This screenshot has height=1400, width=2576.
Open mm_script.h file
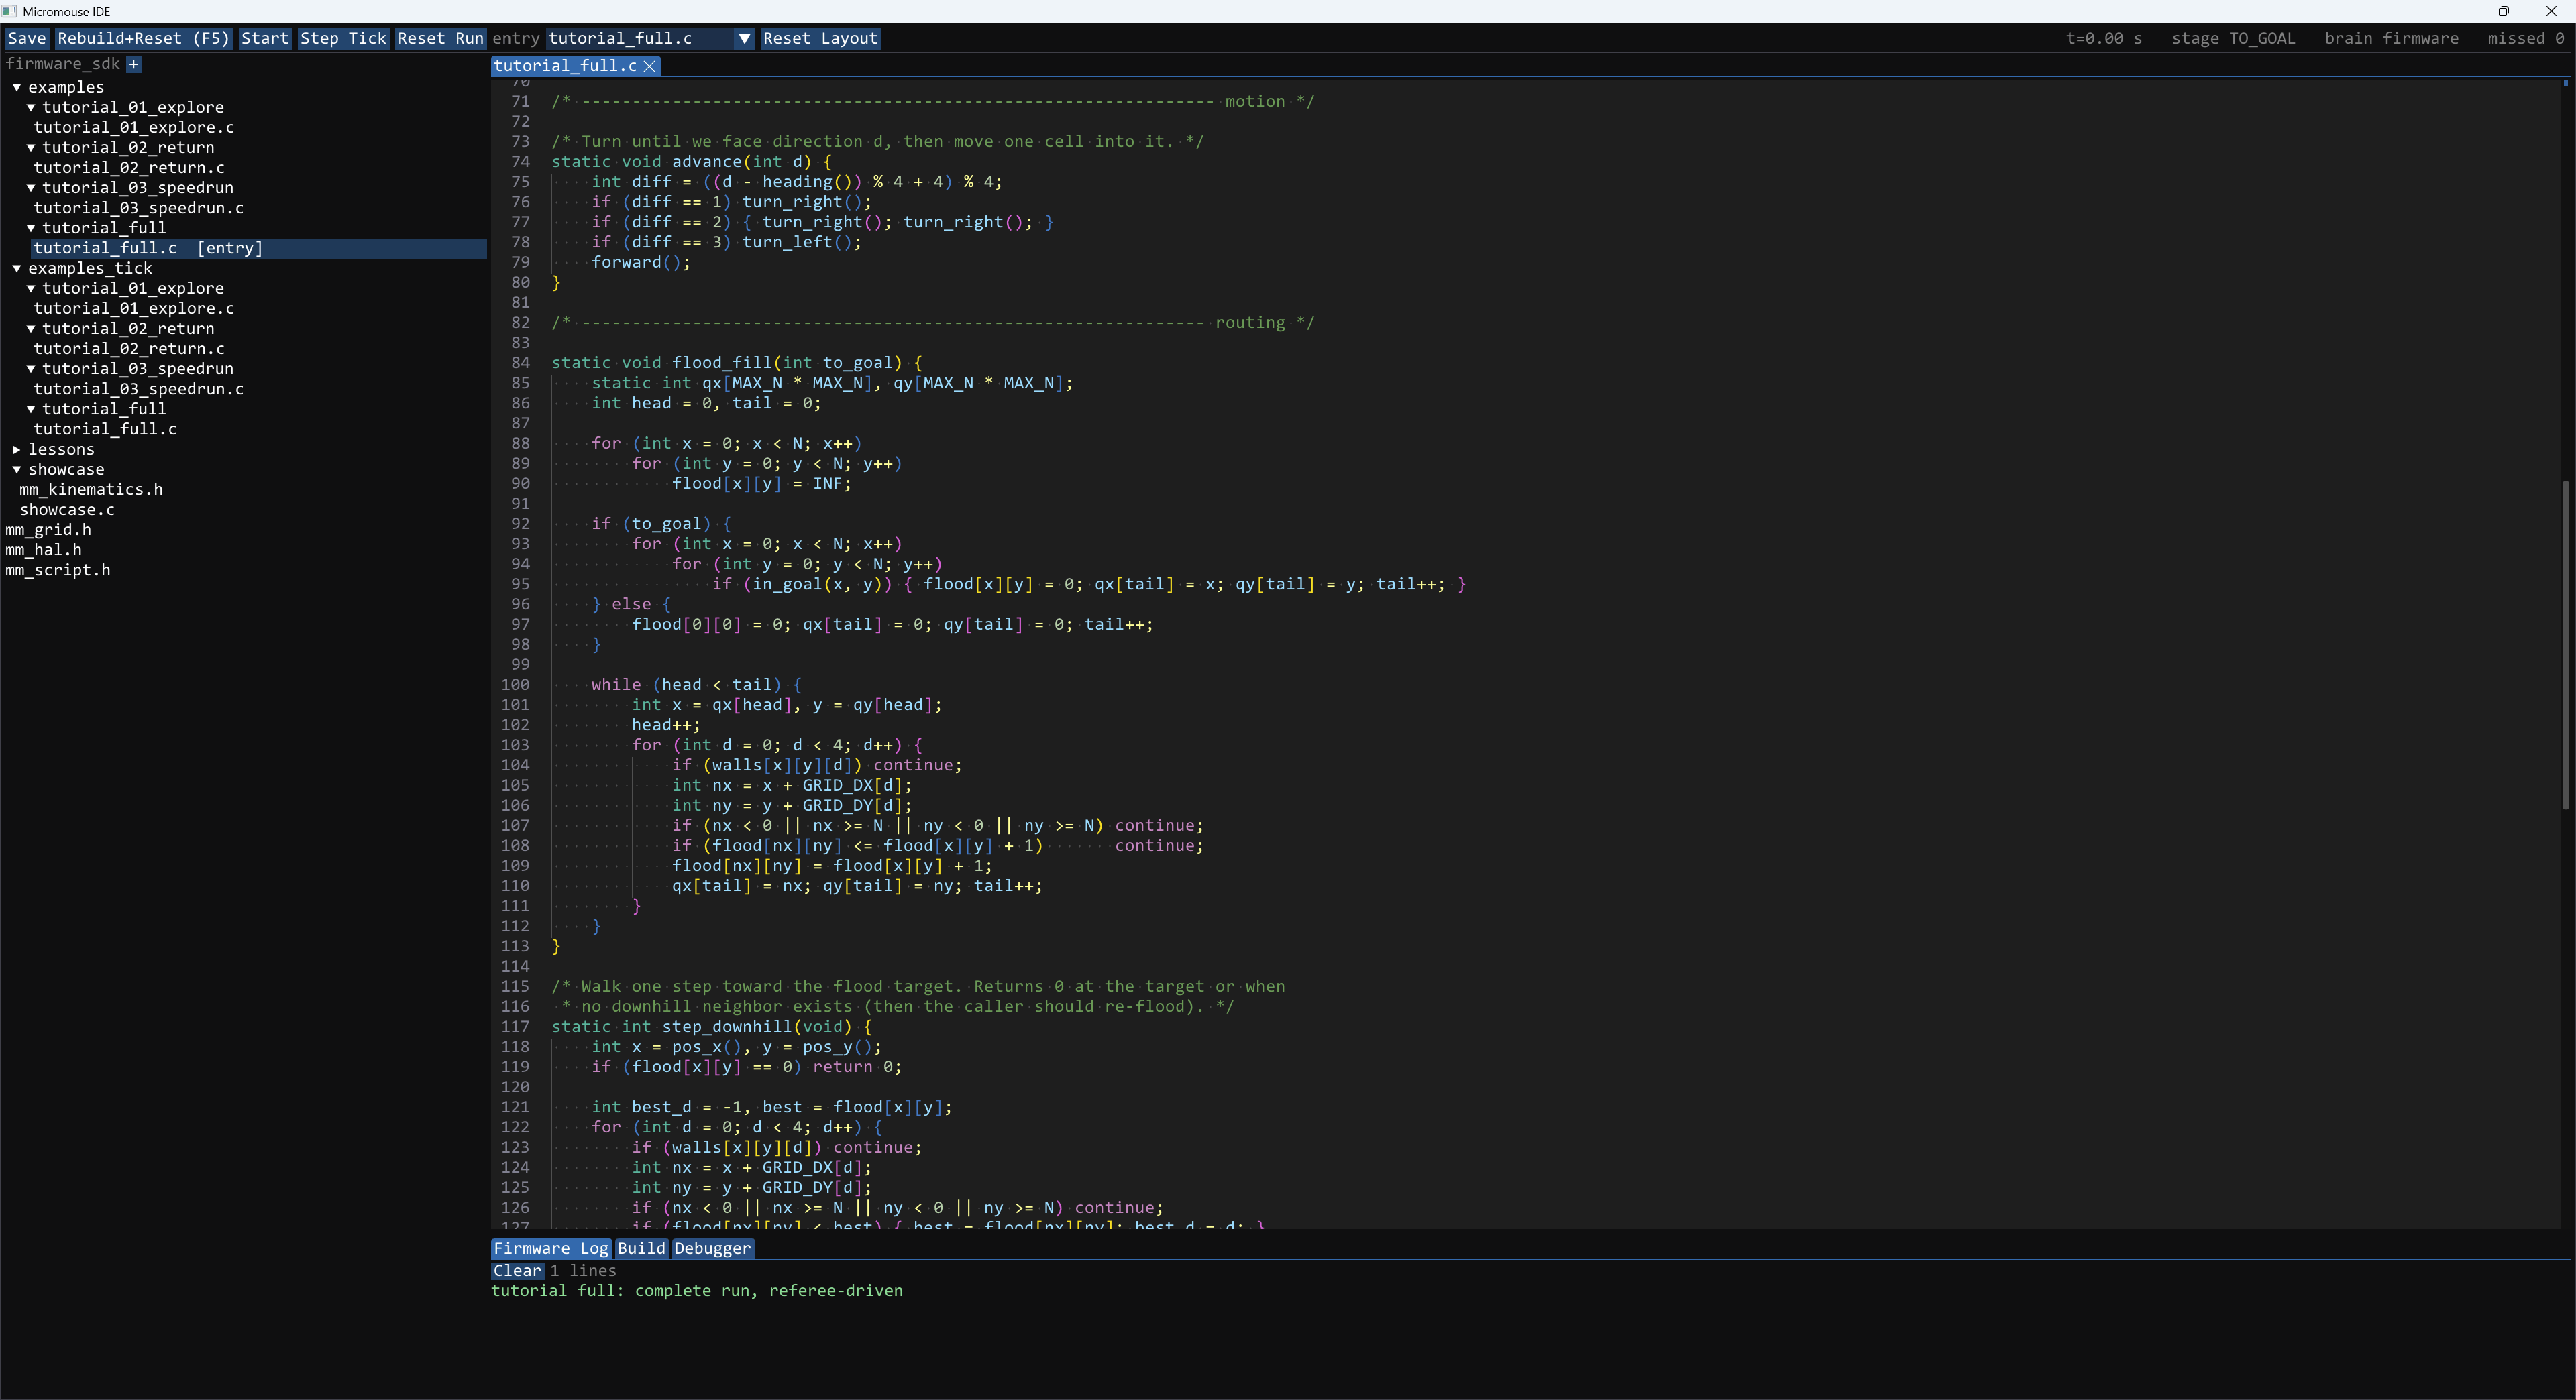pyautogui.click(x=58, y=570)
